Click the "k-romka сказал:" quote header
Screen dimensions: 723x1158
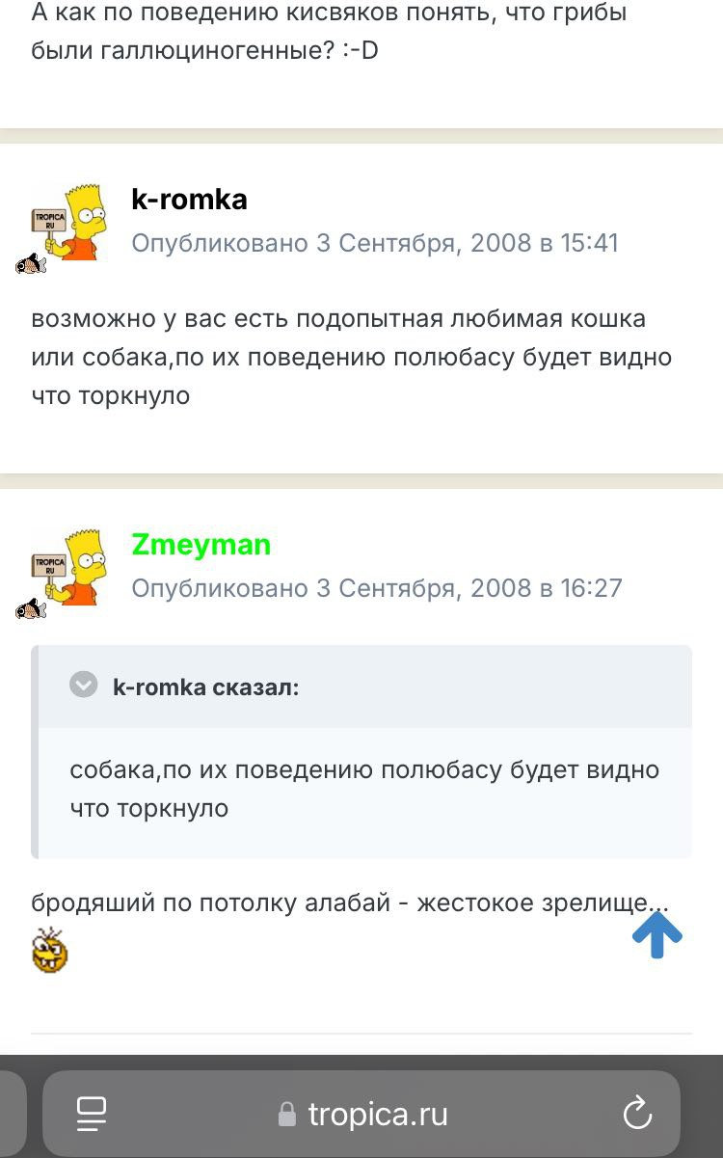point(205,687)
